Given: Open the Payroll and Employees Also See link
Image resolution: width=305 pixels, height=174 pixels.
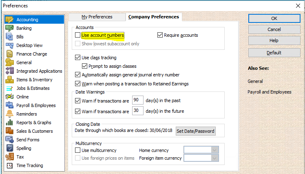Looking at the screenshot, I should [x=270, y=92].
